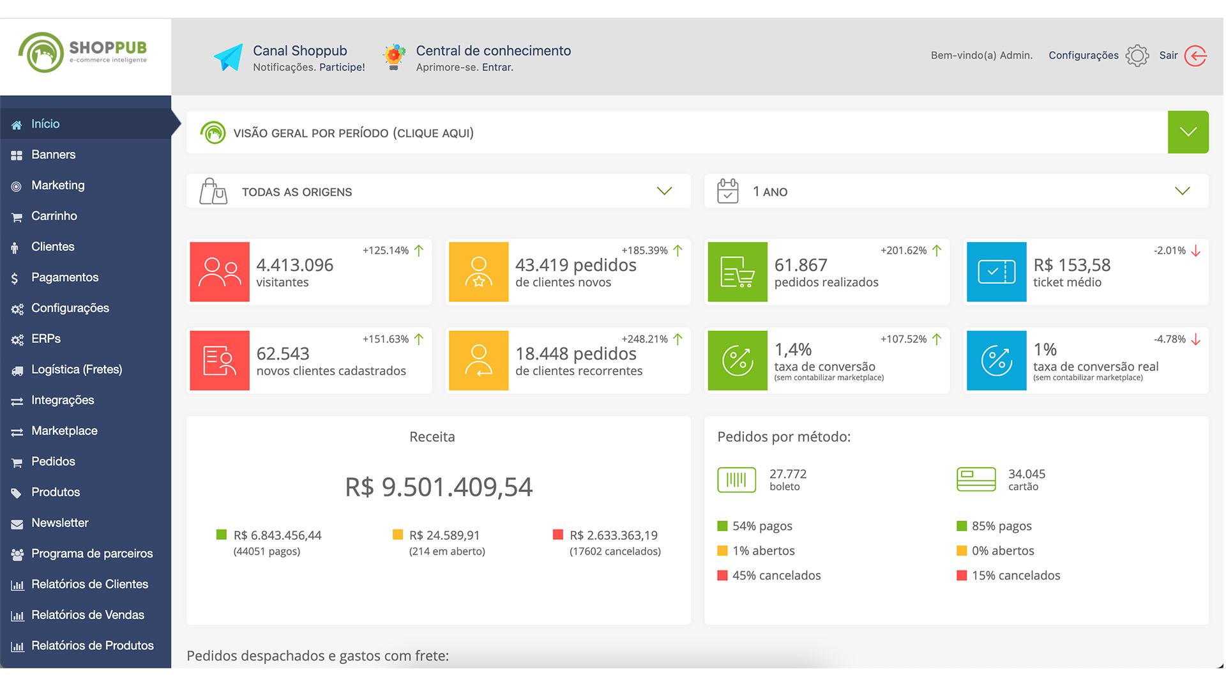
Task: Click the 27.772 boleto count
Action: click(788, 474)
